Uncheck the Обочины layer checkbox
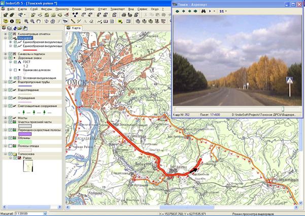Viewport: 305px width, 216px height. [x=10, y=138]
